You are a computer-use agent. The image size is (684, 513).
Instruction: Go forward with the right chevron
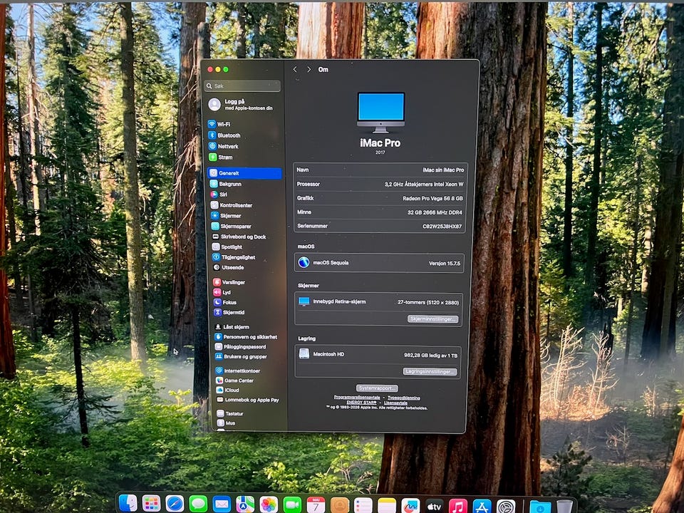[x=309, y=69]
